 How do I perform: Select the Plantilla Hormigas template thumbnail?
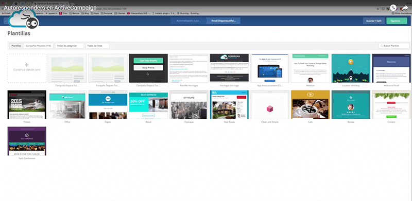click(189, 68)
